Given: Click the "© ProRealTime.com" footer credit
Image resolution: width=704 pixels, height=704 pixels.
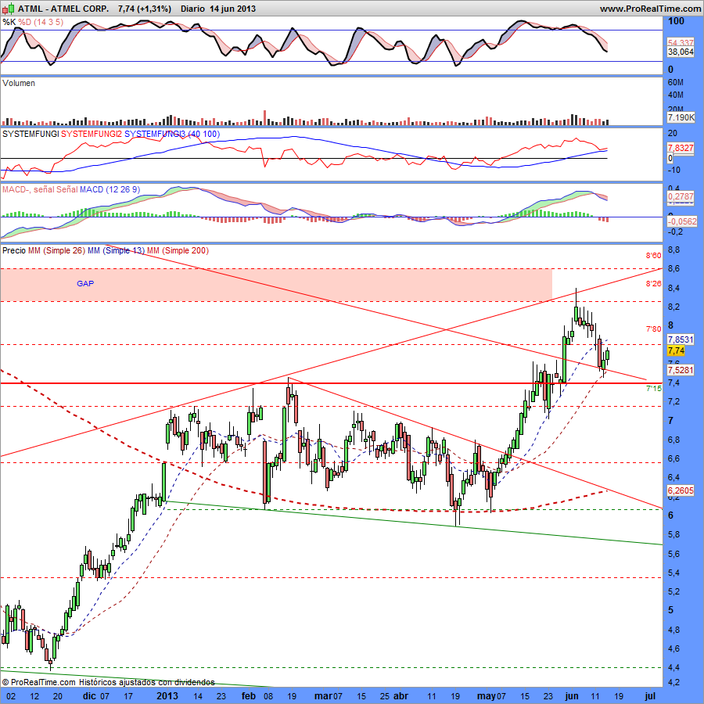Looking at the screenshot, I should tap(38, 682).
